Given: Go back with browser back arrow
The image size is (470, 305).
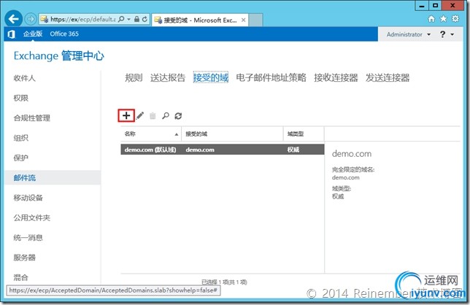Looking at the screenshot, I should click(x=13, y=19).
